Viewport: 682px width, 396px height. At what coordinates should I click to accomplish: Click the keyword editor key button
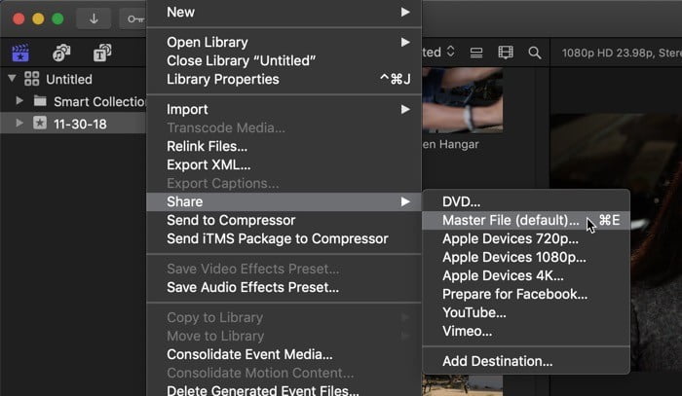(x=134, y=18)
